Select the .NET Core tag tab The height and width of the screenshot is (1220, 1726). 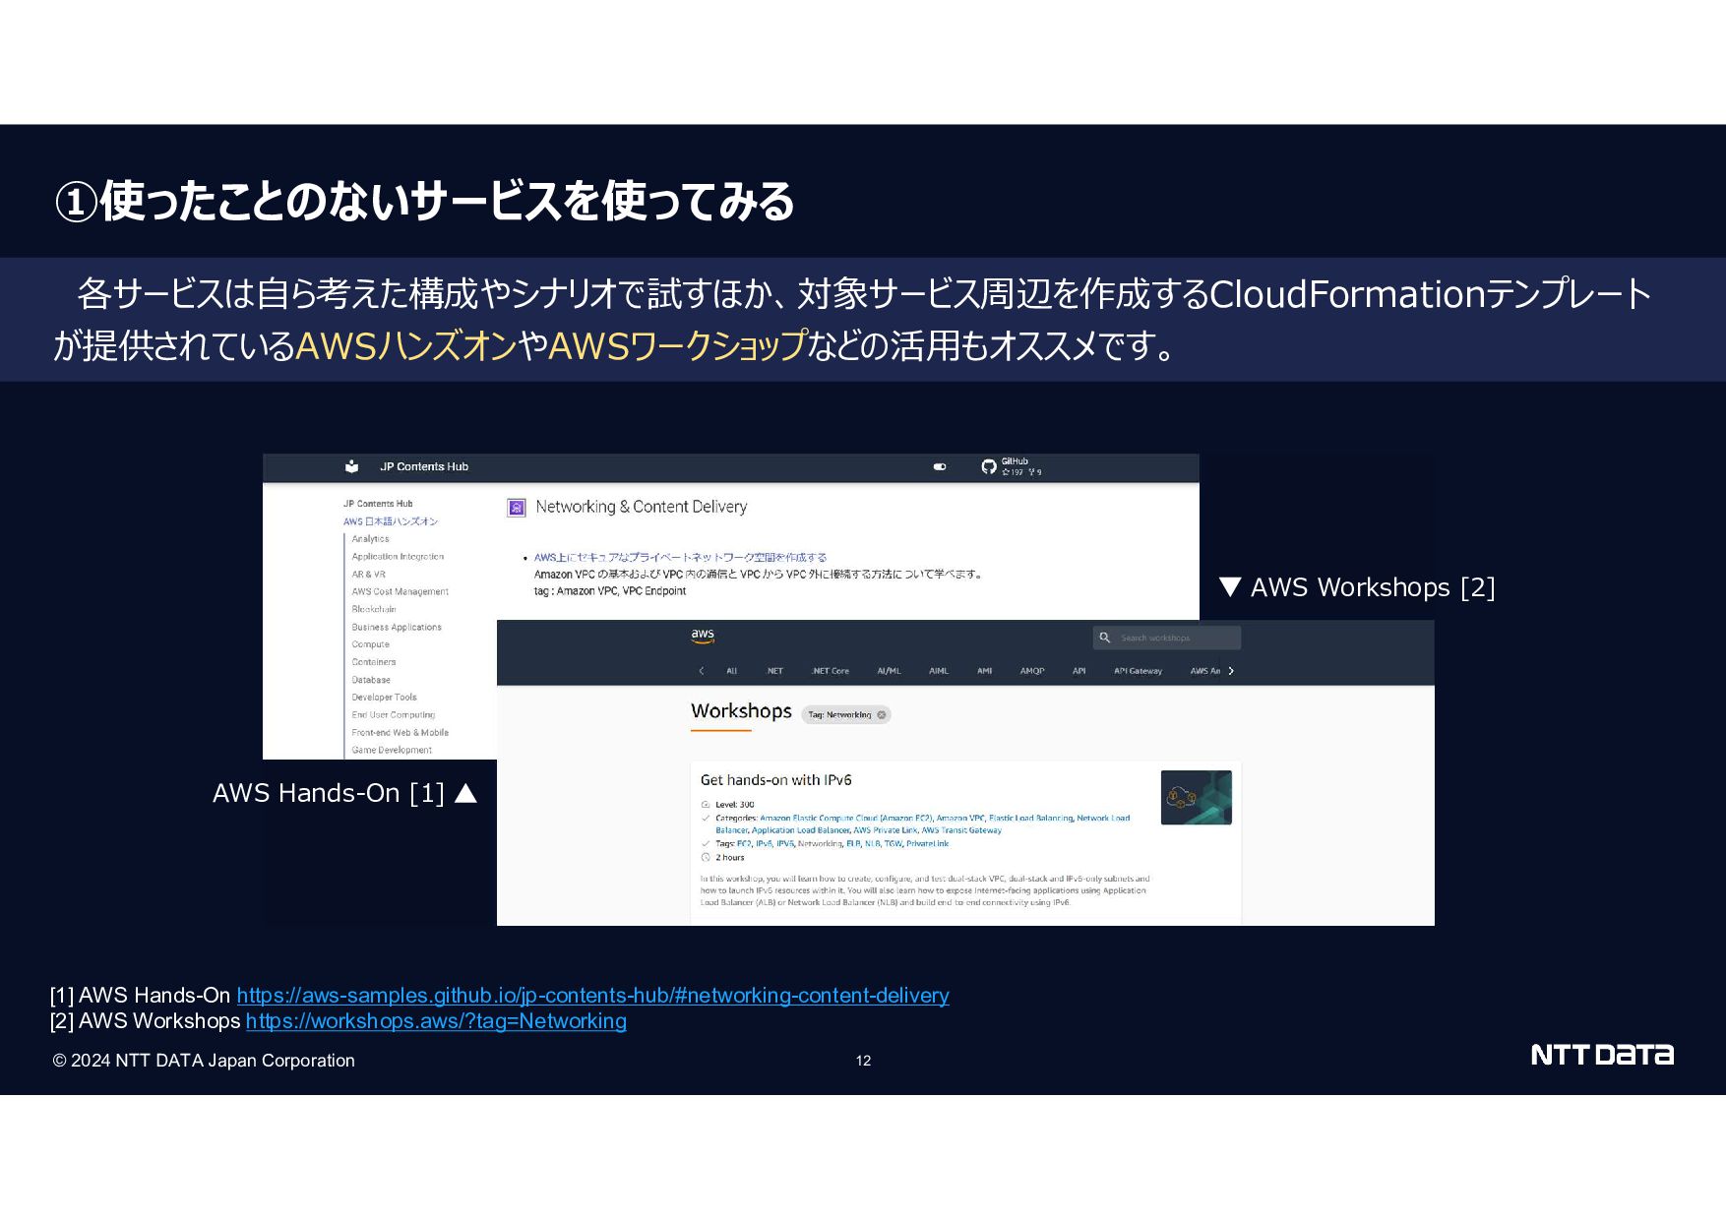(x=830, y=671)
